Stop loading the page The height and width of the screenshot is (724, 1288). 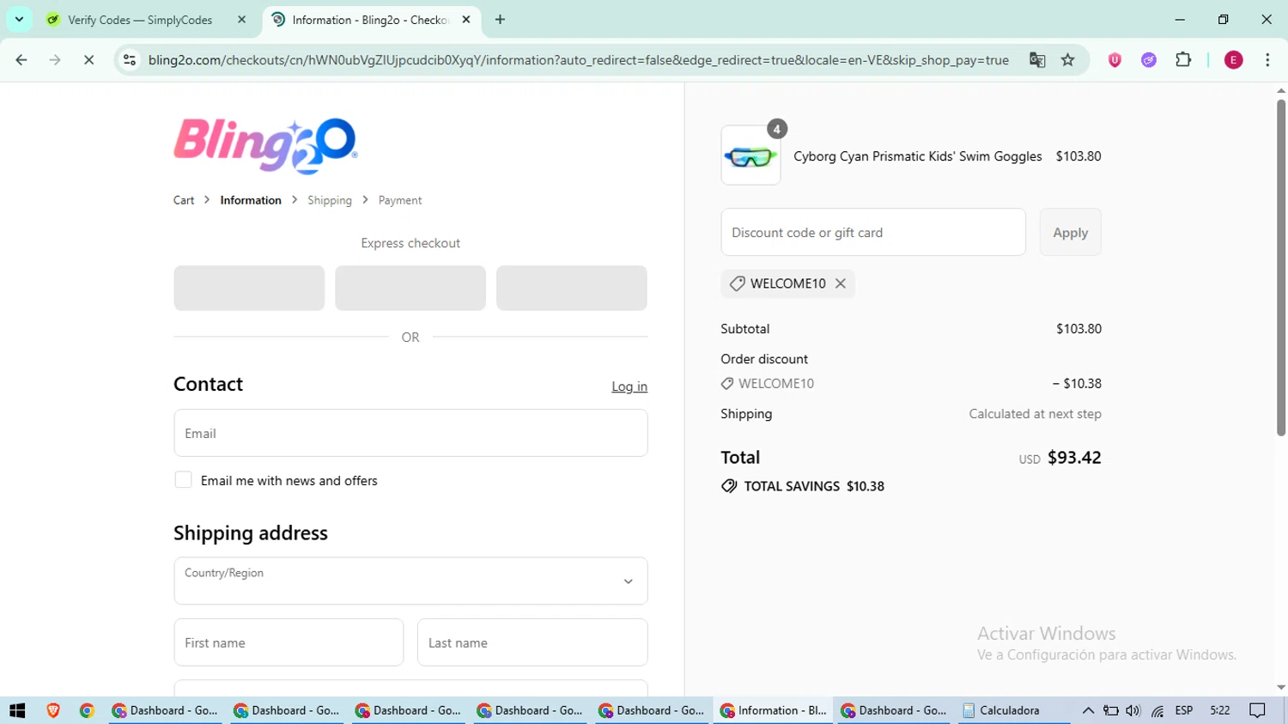point(88,60)
